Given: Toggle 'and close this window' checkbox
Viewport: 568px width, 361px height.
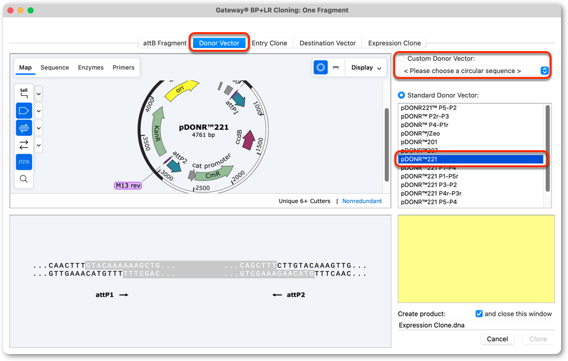Looking at the screenshot, I should (479, 314).
